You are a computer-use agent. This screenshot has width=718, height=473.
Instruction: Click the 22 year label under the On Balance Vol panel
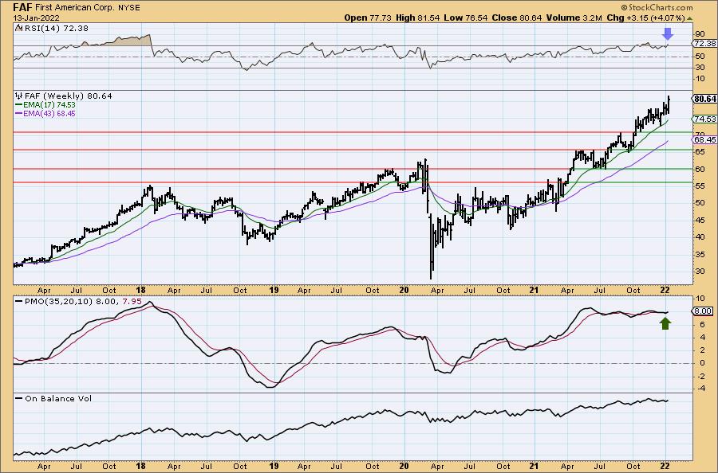(665, 466)
